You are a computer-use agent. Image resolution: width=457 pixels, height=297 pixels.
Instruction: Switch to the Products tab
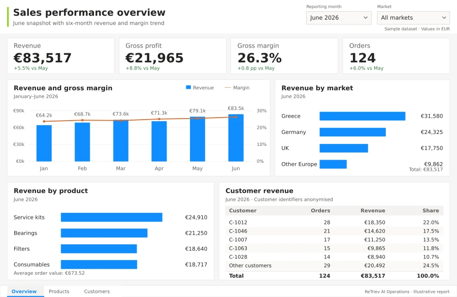point(59,291)
